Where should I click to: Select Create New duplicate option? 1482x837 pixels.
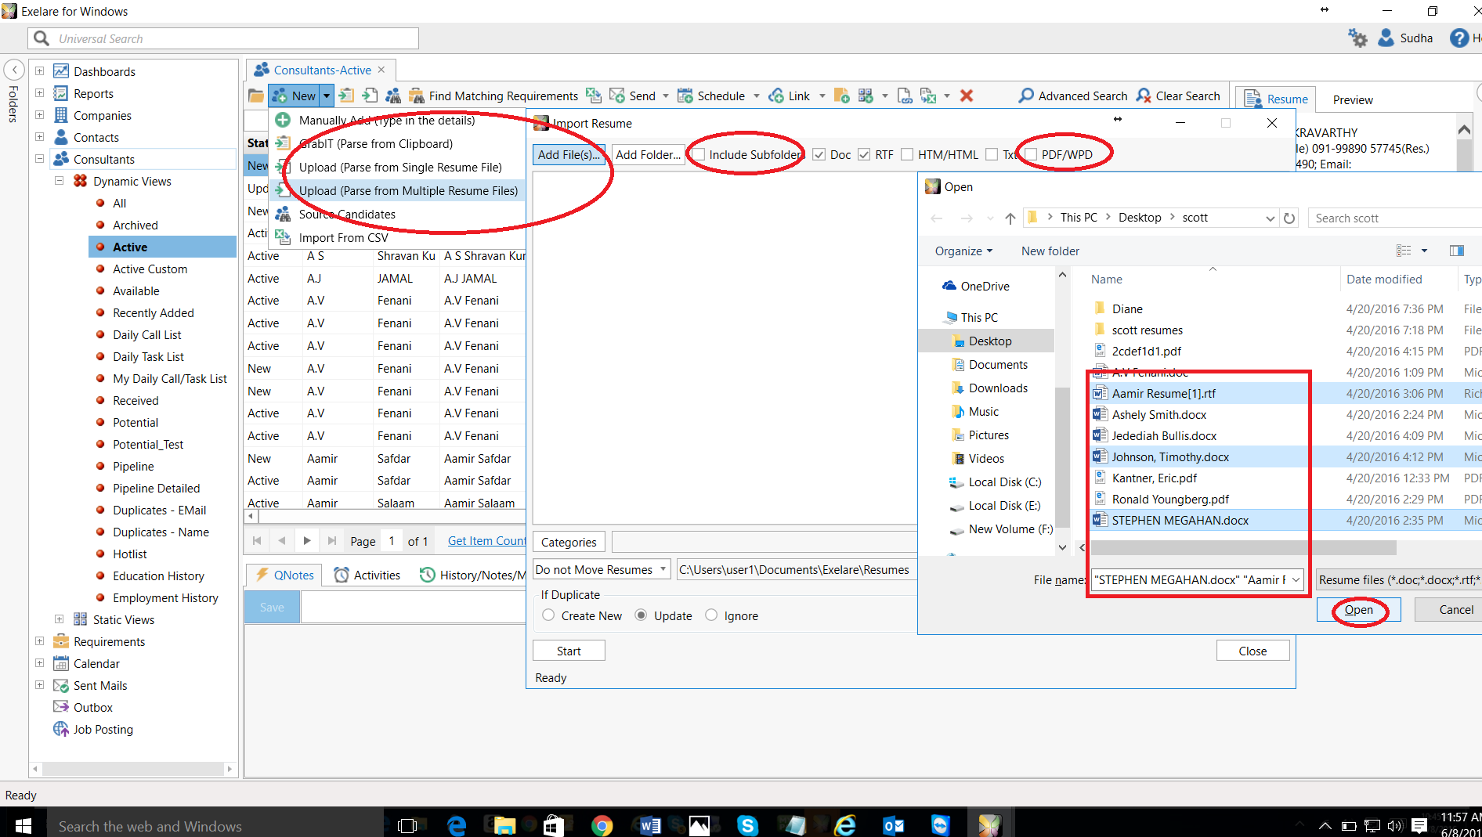pyautogui.click(x=548, y=615)
